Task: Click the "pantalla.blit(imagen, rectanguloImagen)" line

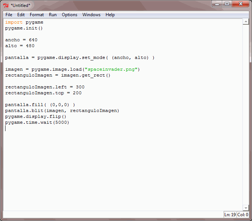Action: click(x=62, y=111)
